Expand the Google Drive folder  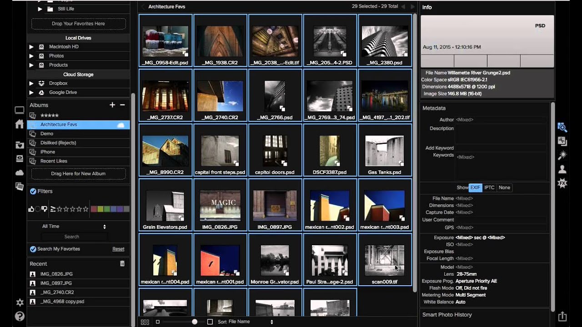31,93
